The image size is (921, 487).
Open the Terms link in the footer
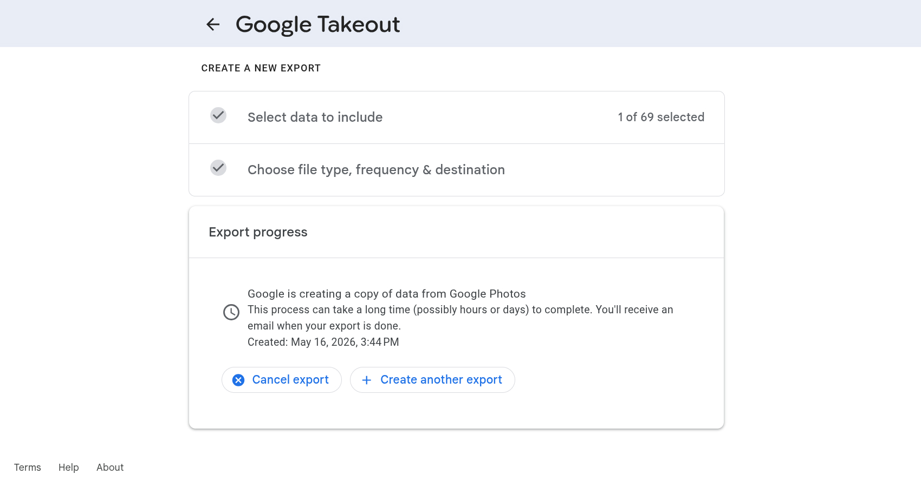coord(28,467)
